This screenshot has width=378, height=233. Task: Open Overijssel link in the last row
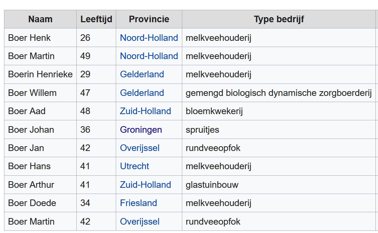[x=140, y=222]
